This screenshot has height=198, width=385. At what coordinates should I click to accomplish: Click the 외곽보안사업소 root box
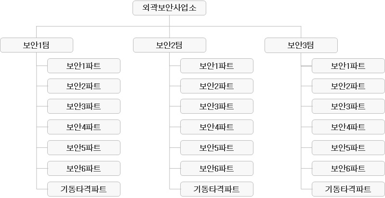click(x=169, y=8)
